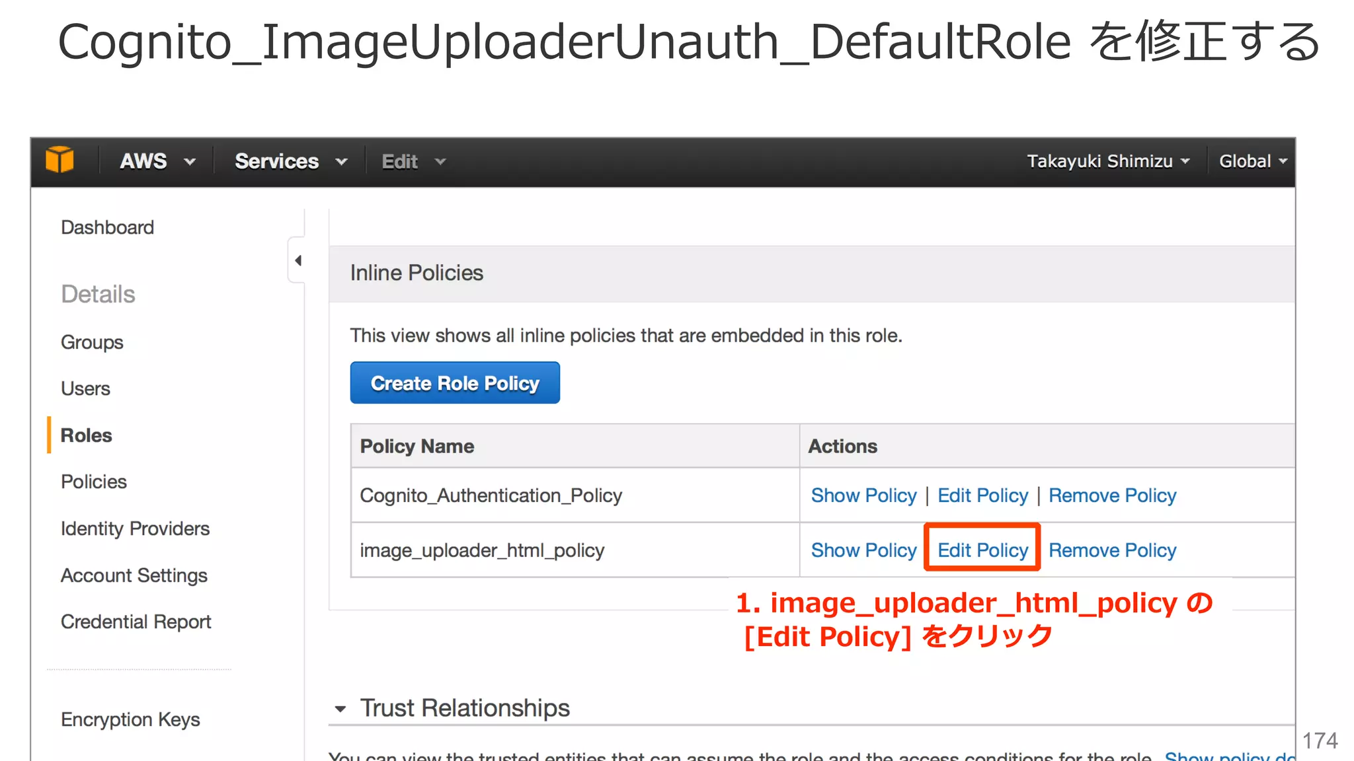The height and width of the screenshot is (761, 1354).
Task: Collapse the left navigation pane arrow
Action: click(298, 260)
